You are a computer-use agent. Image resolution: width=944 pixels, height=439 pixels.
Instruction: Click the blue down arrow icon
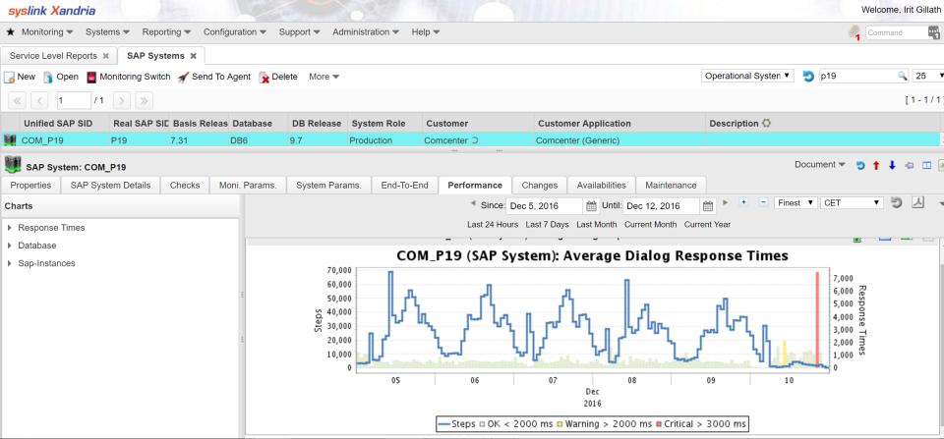coord(892,165)
